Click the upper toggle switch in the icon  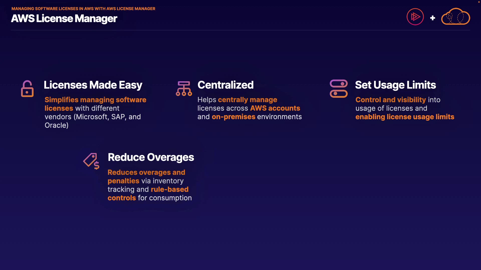(x=339, y=83)
